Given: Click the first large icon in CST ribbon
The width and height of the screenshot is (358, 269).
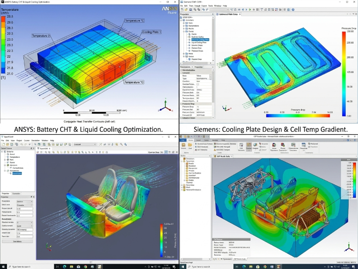Looking at the screenshot, I should [x=183, y=145].
